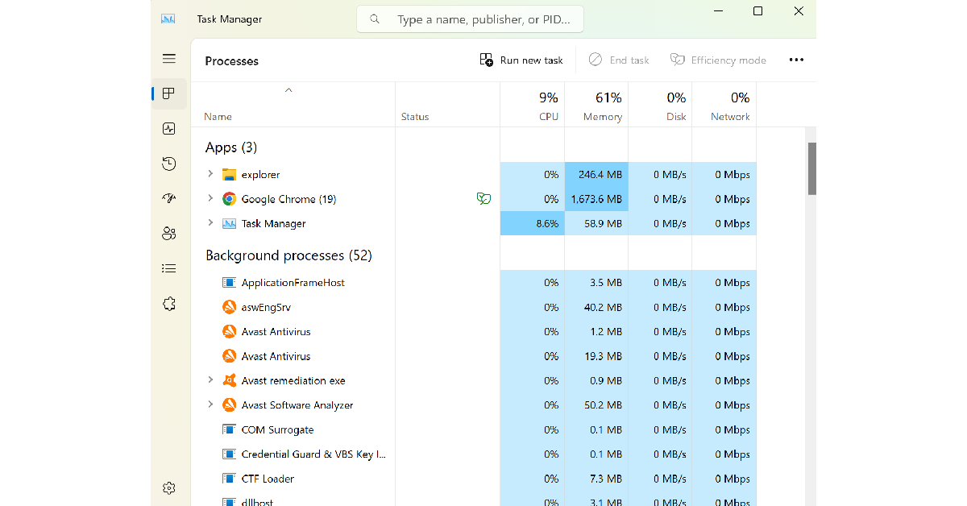Viewport: 967px width, 506px height.
Task: Open the Services page puzzle icon
Action: pyautogui.click(x=168, y=304)
